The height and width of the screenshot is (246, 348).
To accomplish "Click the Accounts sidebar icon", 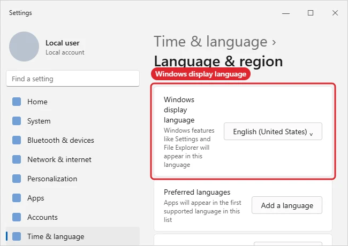I will pyautogui.click(x=17, y=217).
